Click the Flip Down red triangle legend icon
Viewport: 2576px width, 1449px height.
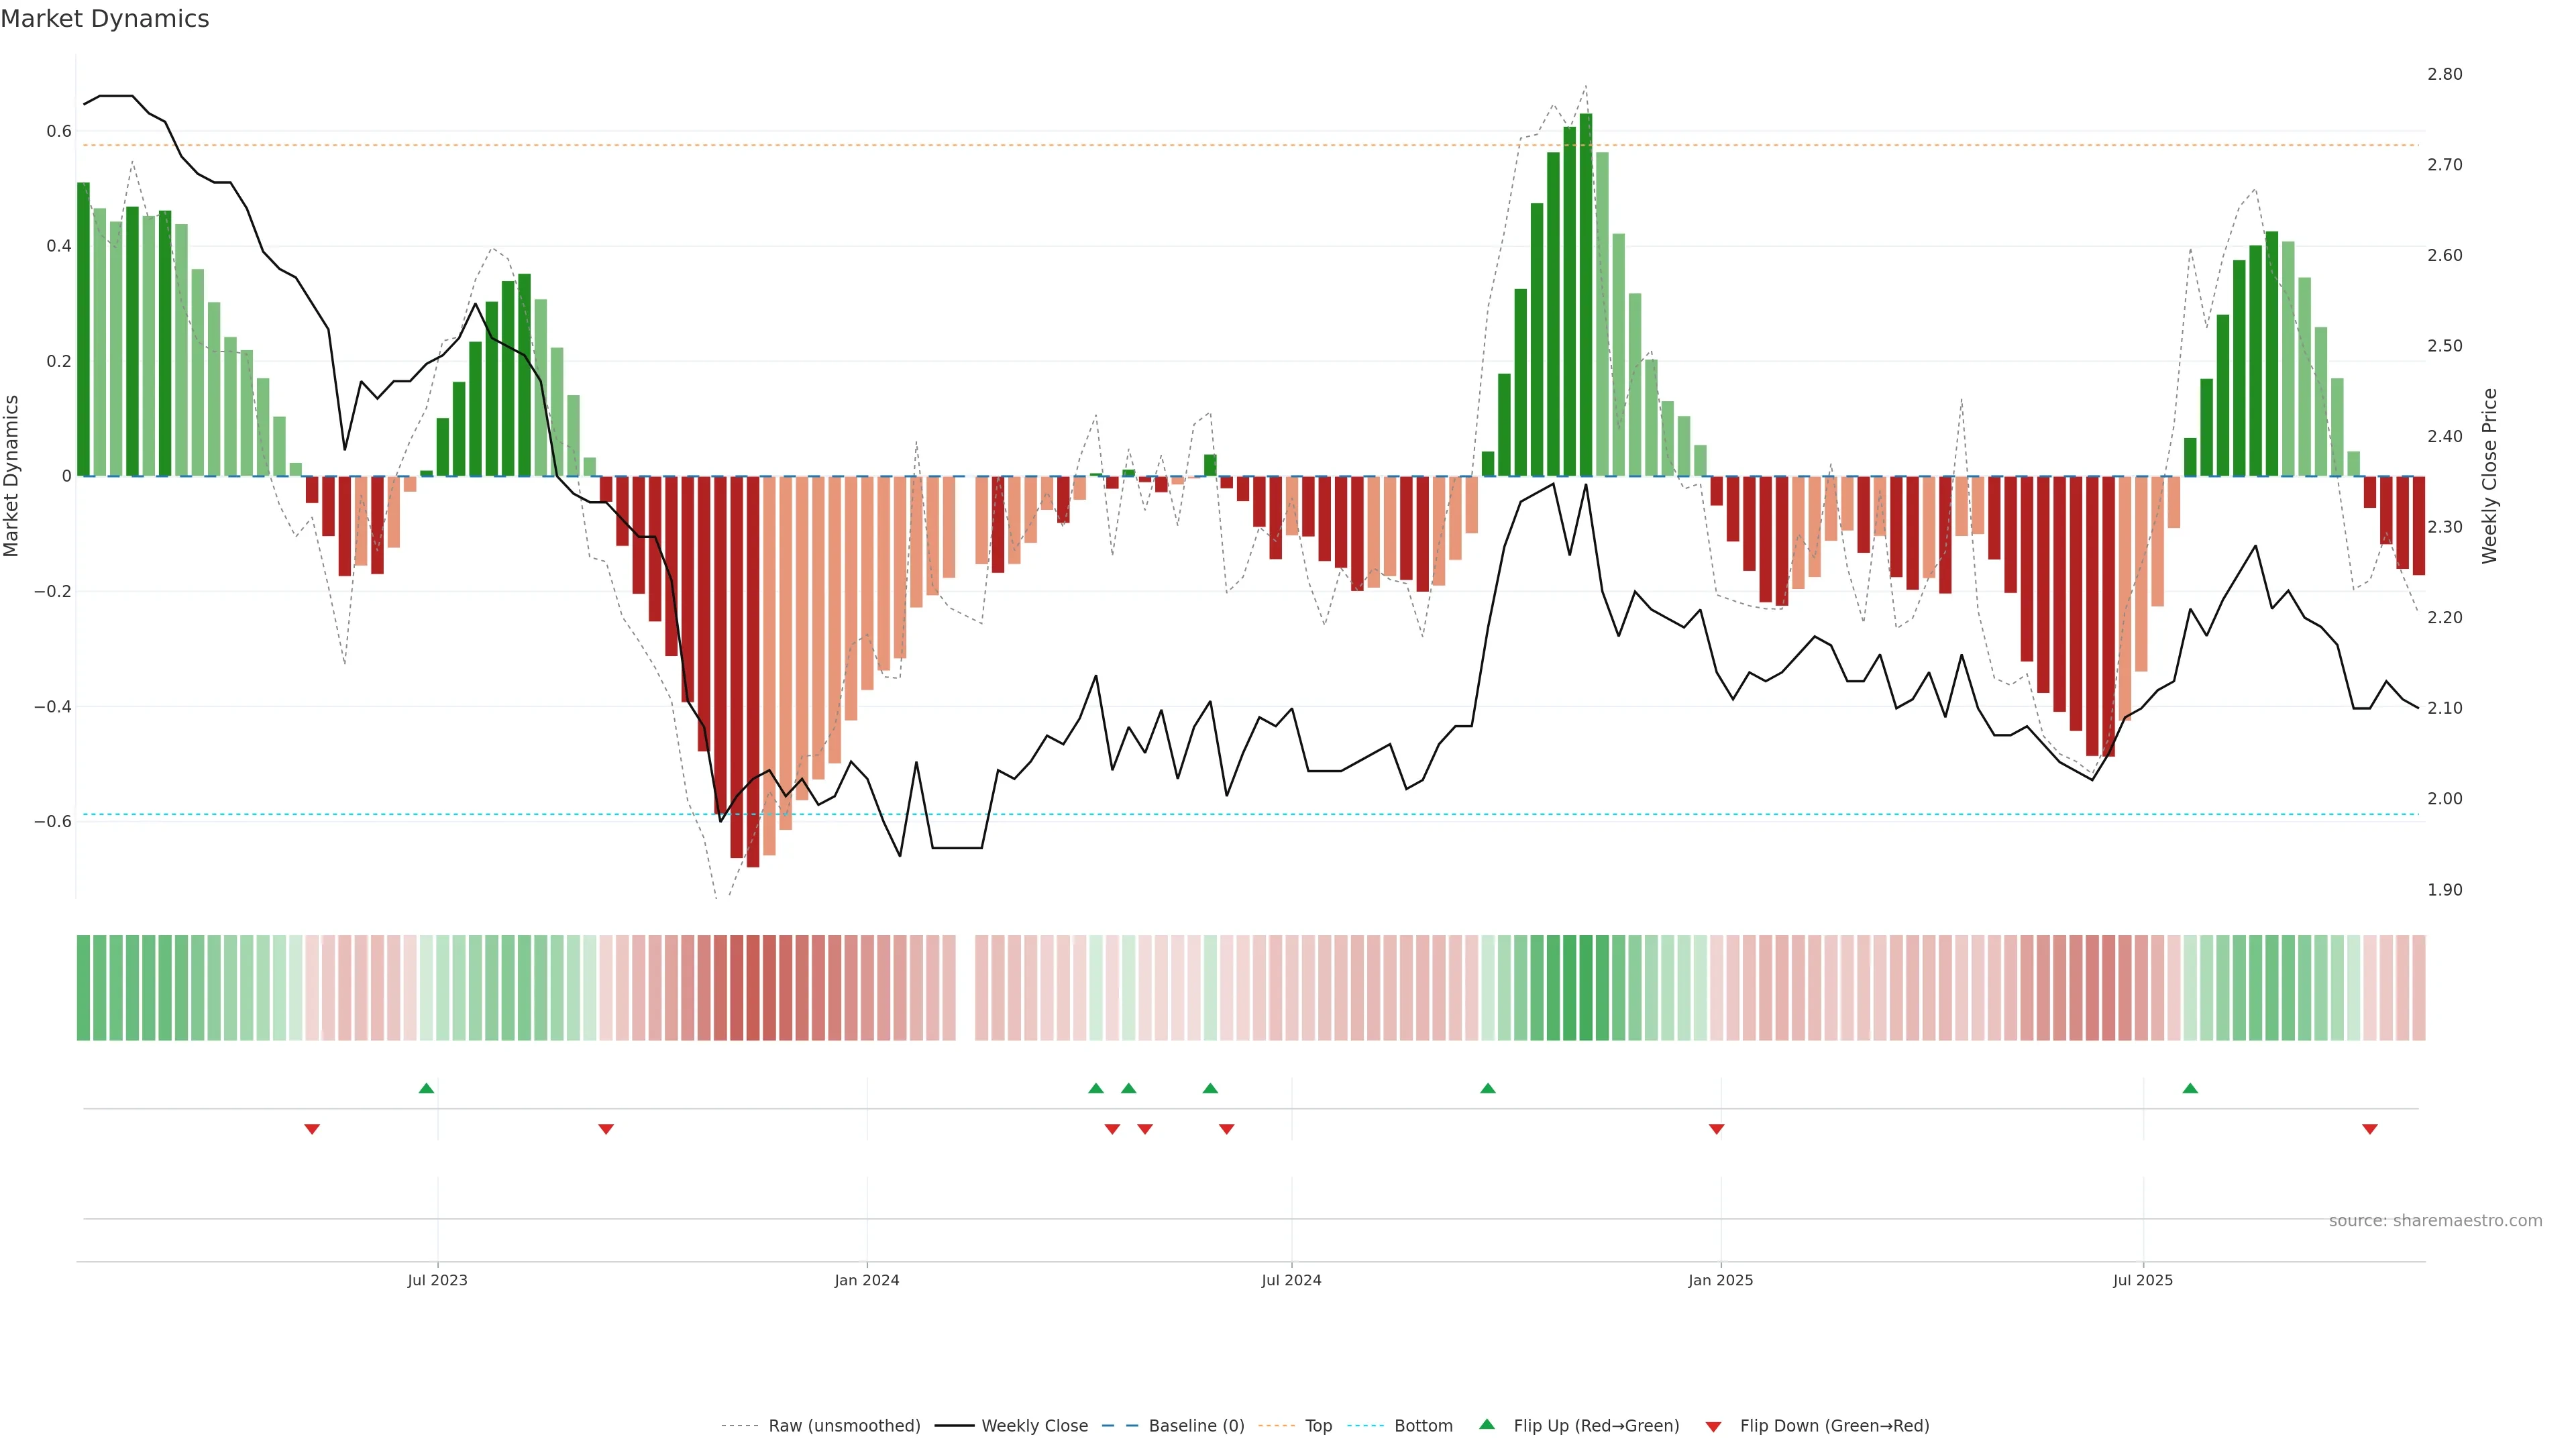(x=1713, y=1426)
